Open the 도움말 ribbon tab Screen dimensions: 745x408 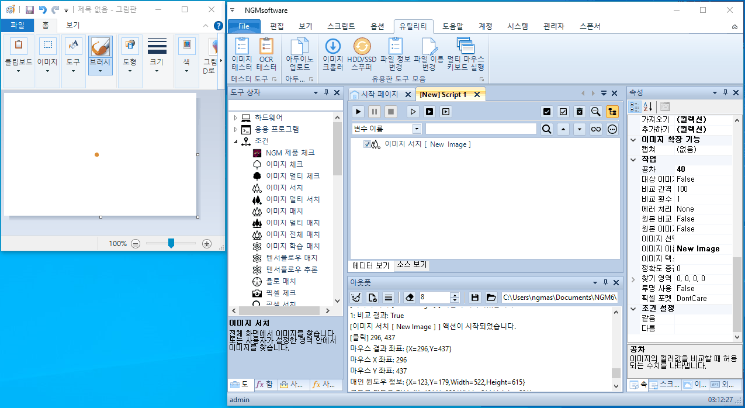click(453, 26)
